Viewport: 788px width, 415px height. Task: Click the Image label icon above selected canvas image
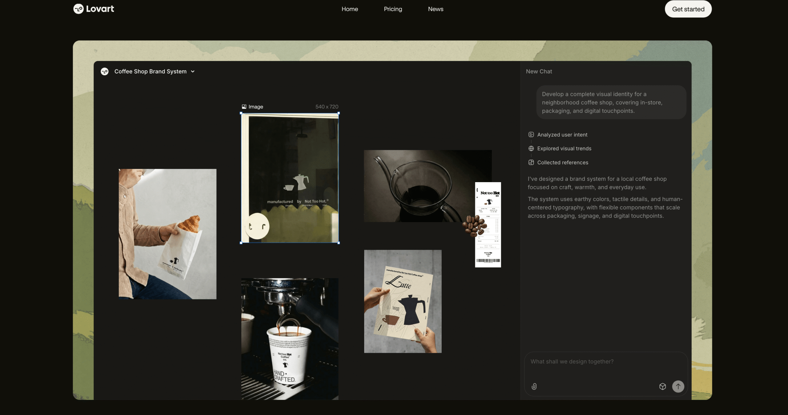(244, 106)
